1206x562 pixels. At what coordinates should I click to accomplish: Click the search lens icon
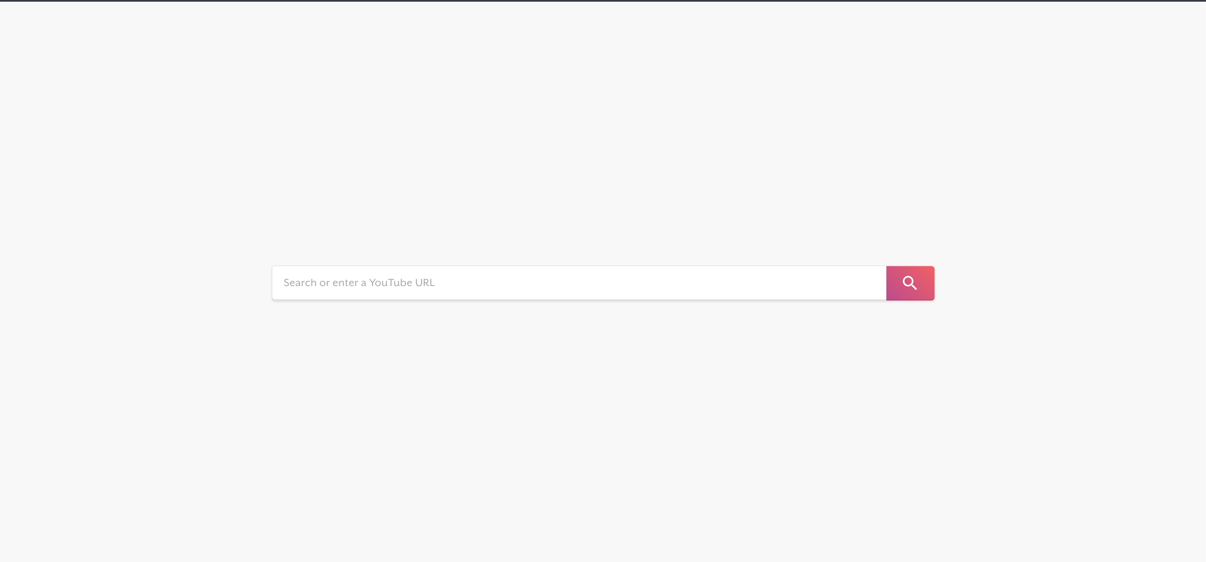910,283
